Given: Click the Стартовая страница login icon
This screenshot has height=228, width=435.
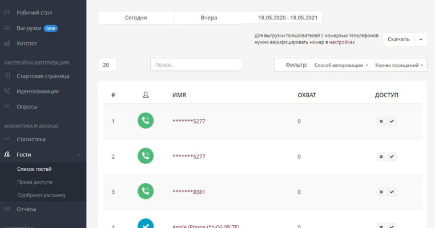Looking at the screenshot, I should [x=7, y=75].
